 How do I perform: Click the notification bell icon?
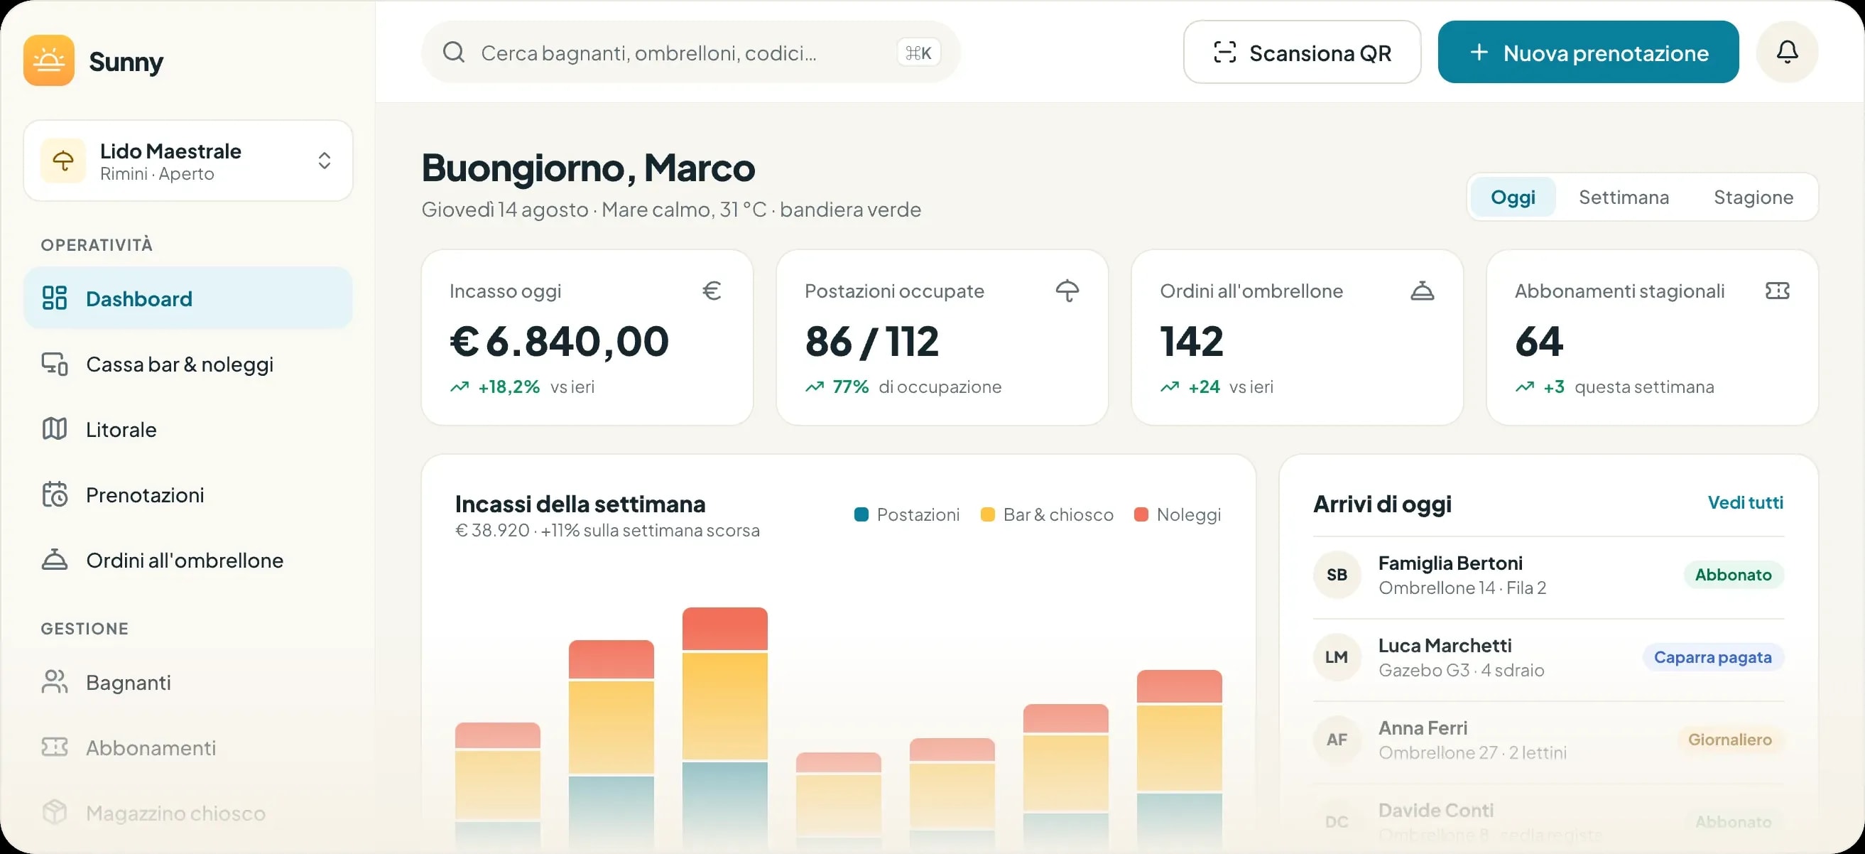point(1787,52)
